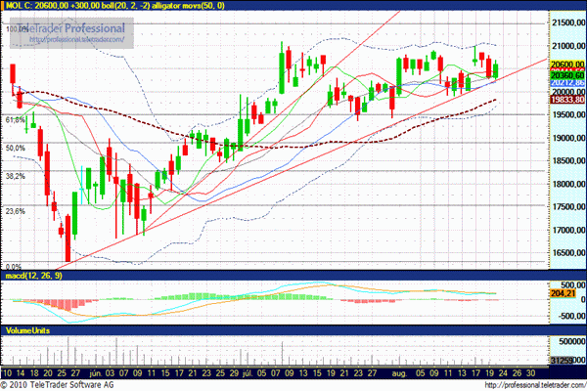Screen dimensions: 587x391
Task: Click the date label 10 at the axis start
Action: click(7, 373)
